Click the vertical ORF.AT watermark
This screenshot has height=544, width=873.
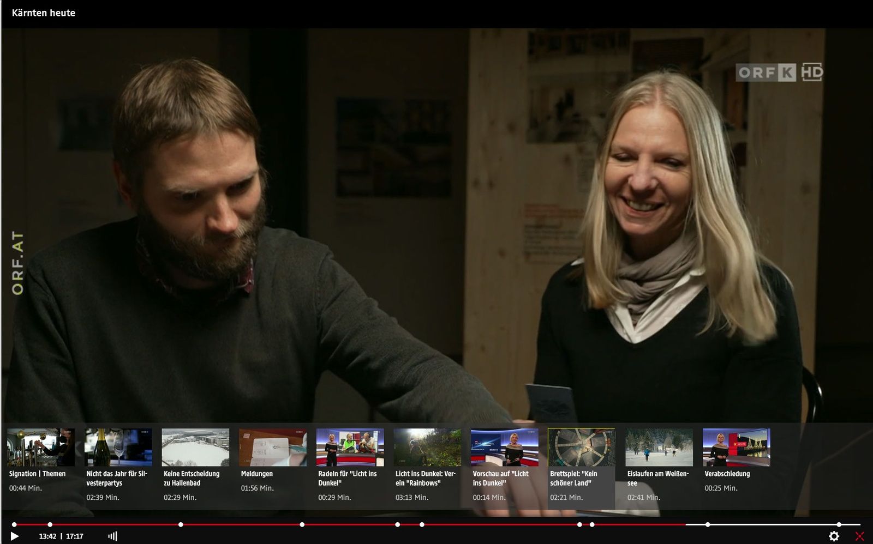coord(17,263)
